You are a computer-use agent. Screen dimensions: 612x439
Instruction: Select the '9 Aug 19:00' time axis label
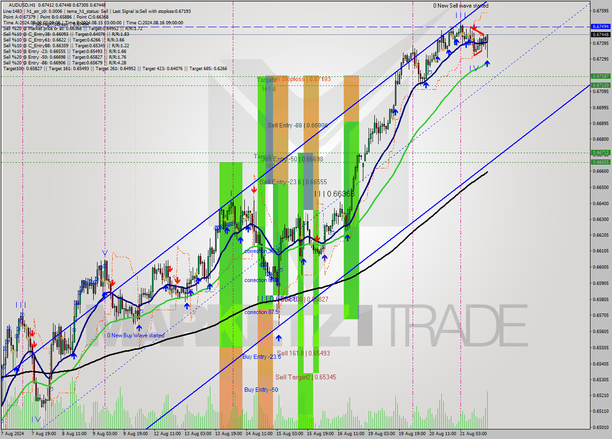[x=136, y=434]
